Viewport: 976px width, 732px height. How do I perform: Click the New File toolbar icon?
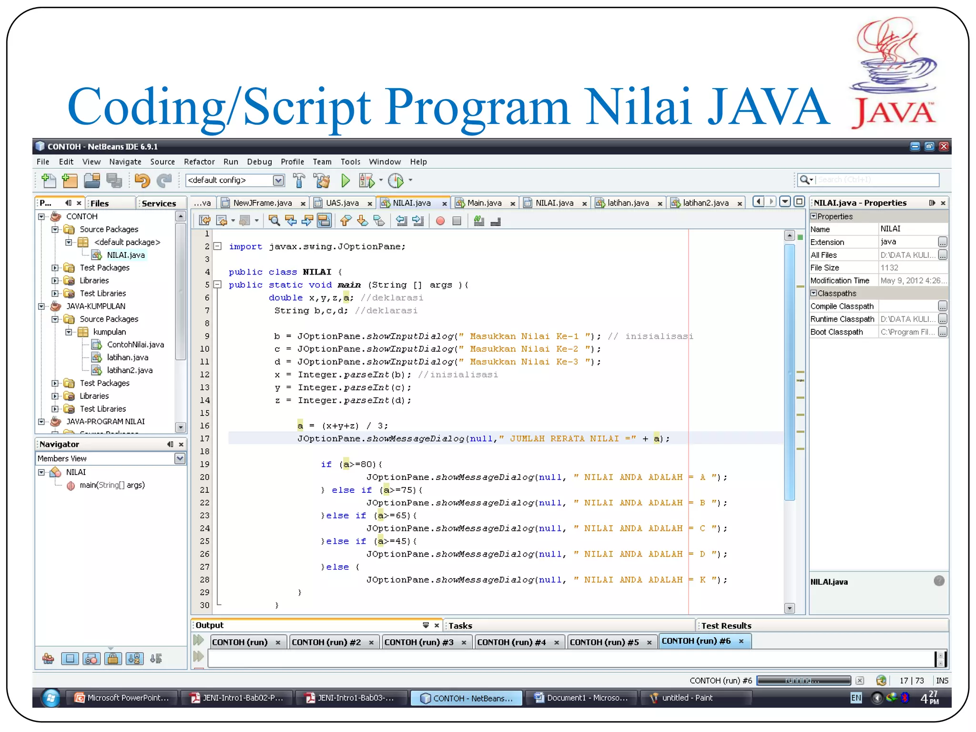(48, 181)
